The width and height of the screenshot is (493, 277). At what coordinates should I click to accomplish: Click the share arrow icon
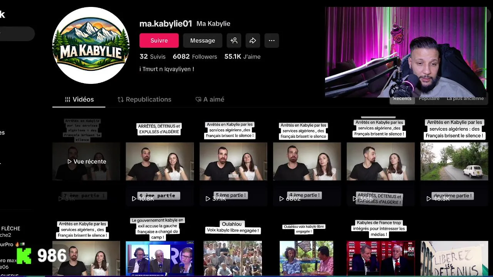tap(253, 40)
